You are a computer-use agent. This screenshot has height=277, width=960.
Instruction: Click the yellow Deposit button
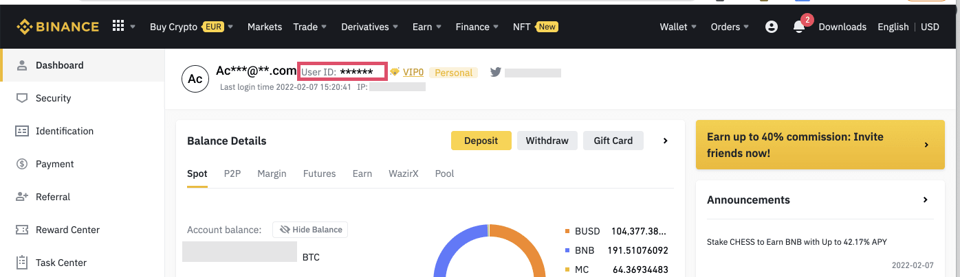[x=481, y=141]
